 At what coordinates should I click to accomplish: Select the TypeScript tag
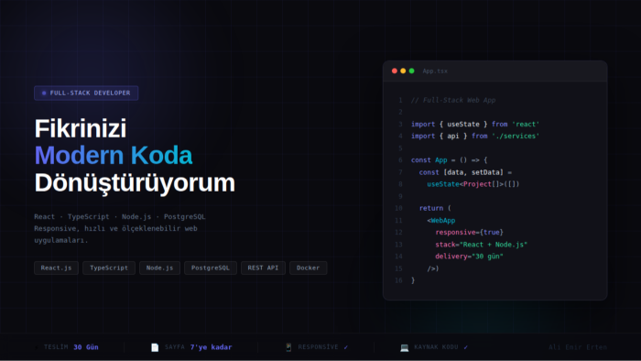point(109,268)
